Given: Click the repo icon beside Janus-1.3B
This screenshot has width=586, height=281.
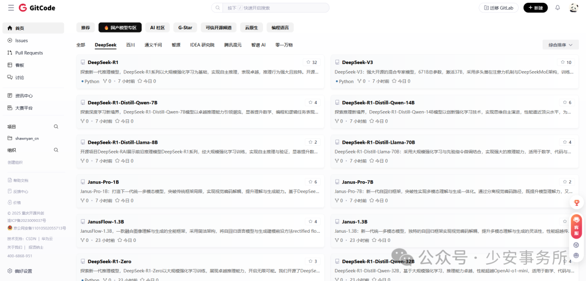Looking at the screenshot, I should pyautogui.click(x=337, y=221).
